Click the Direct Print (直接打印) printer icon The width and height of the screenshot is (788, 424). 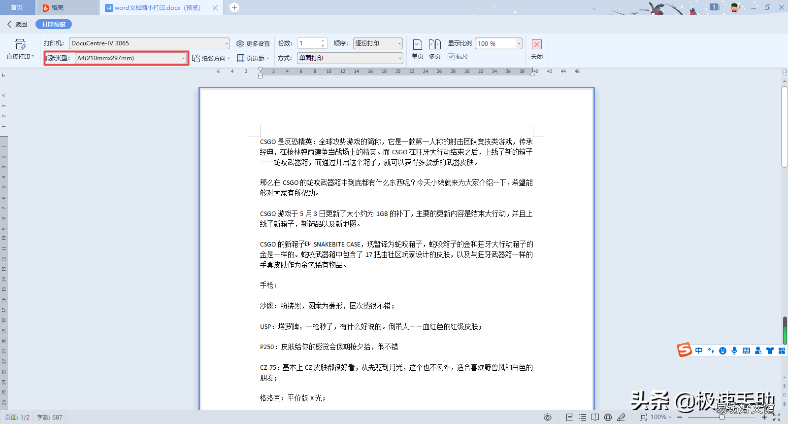[20, 44]
